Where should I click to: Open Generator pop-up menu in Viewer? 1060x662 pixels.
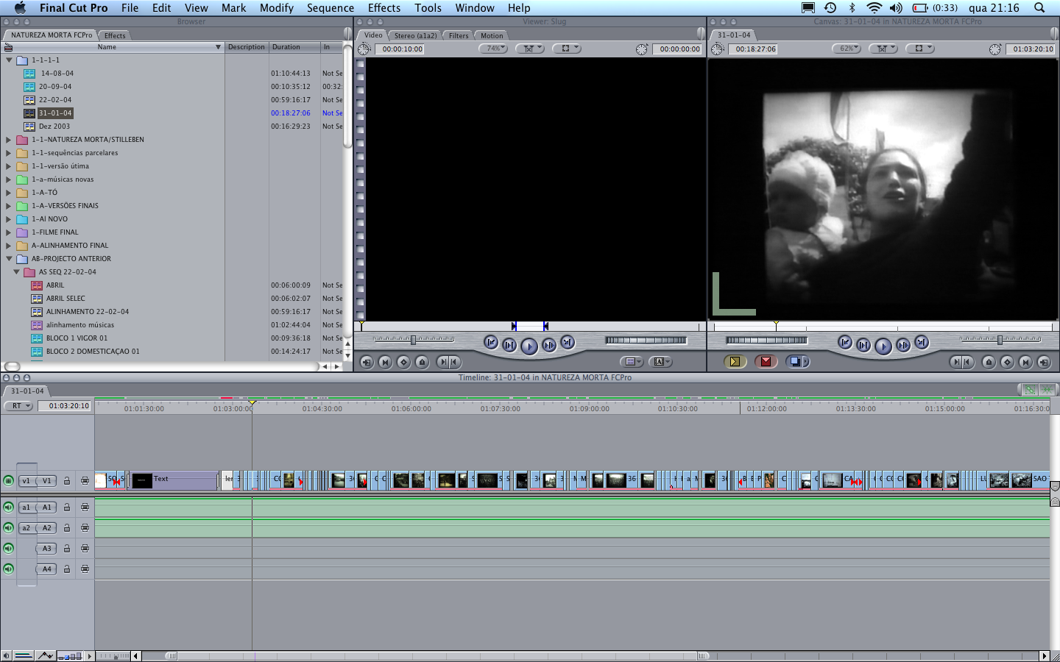point(660,362)
